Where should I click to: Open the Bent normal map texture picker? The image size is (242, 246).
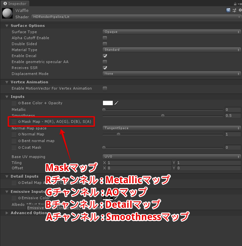19,141
